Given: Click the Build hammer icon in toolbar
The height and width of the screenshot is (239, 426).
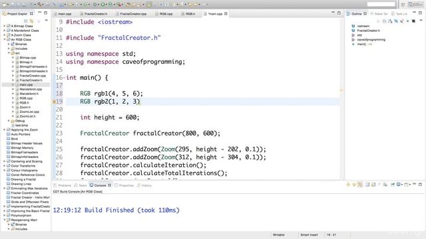Looking at the screenshot, I should (40, 4).
